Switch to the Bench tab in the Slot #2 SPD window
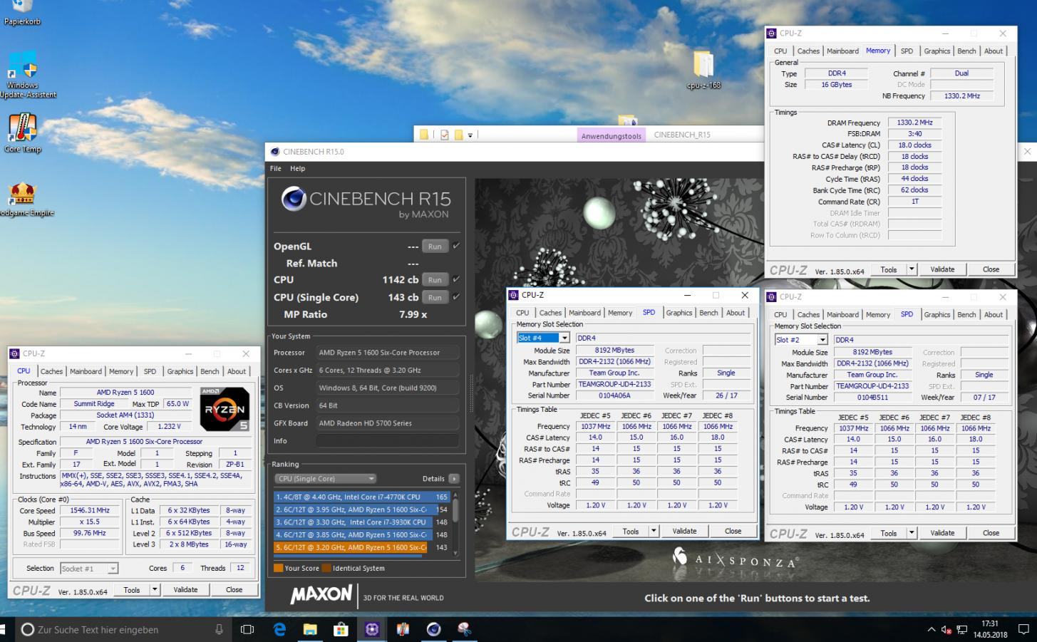 click(x=966, y=314)
